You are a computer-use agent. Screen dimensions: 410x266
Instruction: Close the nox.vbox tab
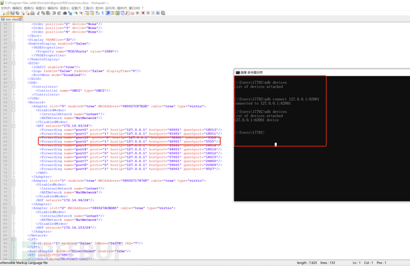tap(20, 19)
